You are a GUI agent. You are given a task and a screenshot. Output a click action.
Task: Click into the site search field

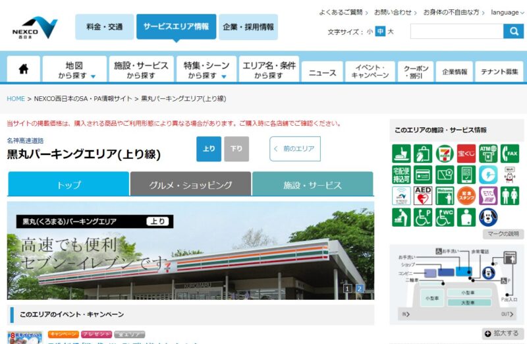point(457,31)
